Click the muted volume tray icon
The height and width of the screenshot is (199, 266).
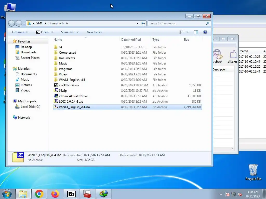tap(240, 194)
